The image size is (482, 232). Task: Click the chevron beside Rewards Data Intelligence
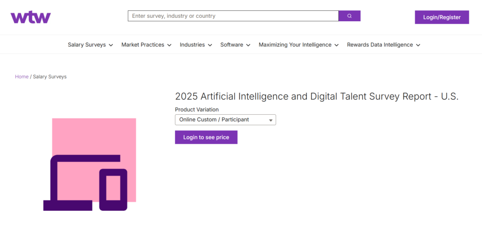point(418,45)
